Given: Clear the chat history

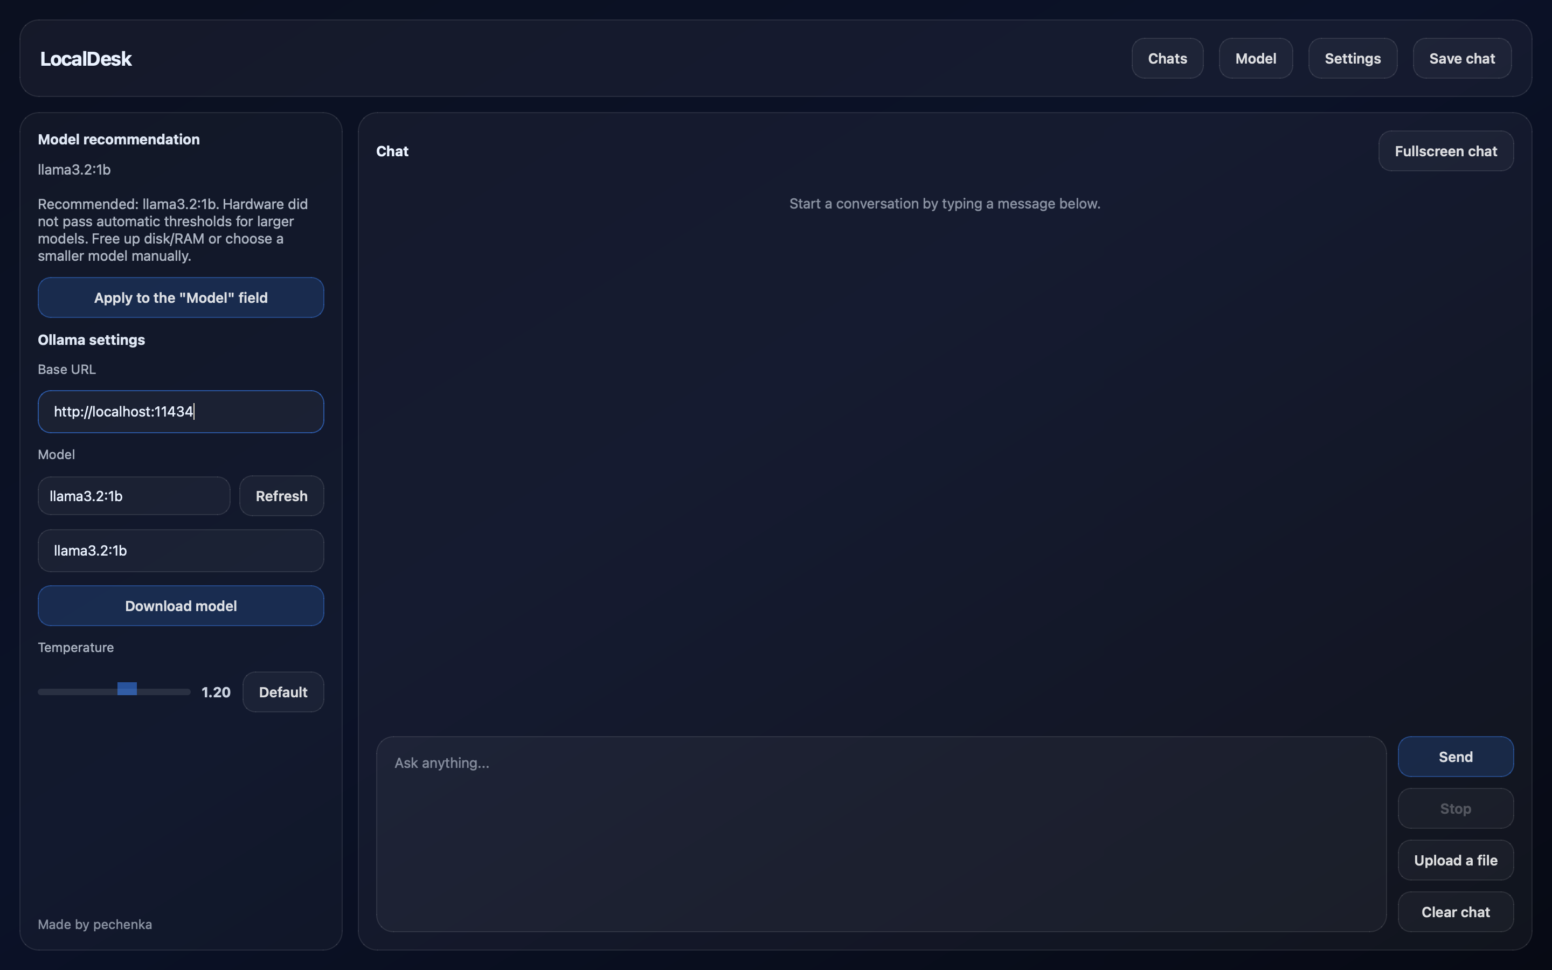Looking at the screenshot, I should 1455,912.
